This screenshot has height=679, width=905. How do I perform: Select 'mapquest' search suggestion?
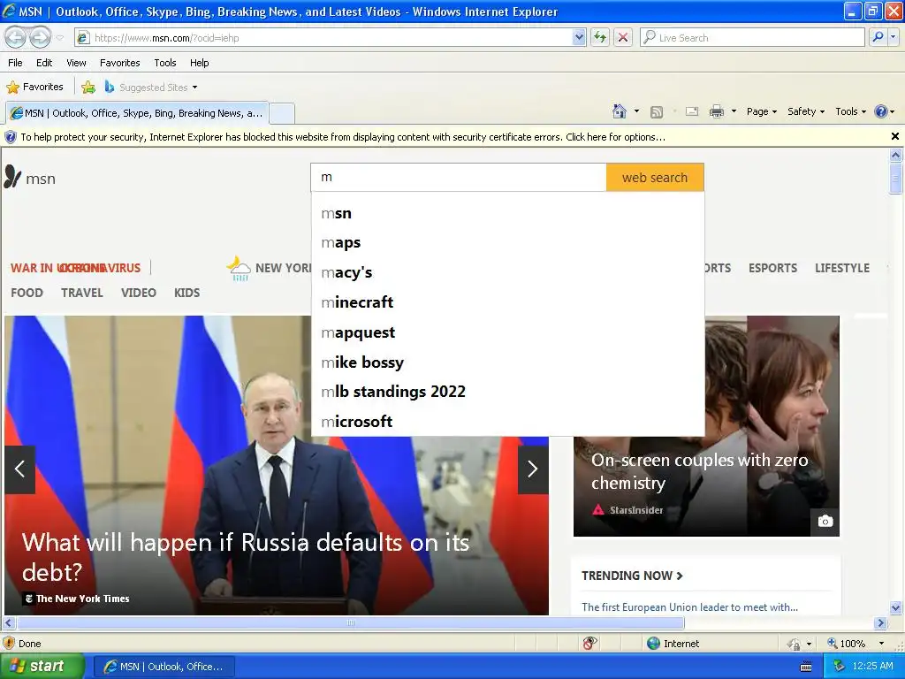pos(508,332)
